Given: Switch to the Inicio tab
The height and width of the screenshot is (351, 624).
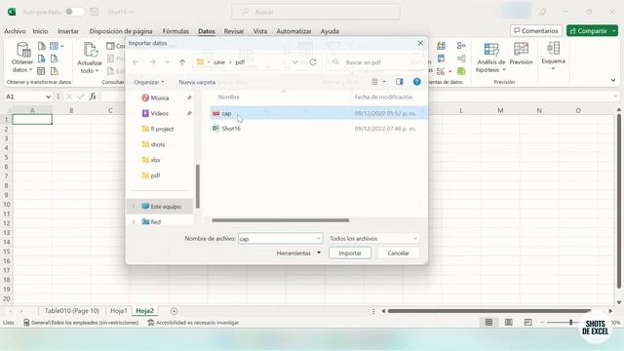Looking at the screenshot, I should tap(40, 31).
